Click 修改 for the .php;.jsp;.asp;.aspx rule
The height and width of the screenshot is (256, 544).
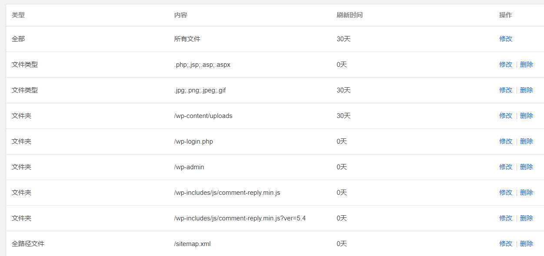tap(506, 65)
